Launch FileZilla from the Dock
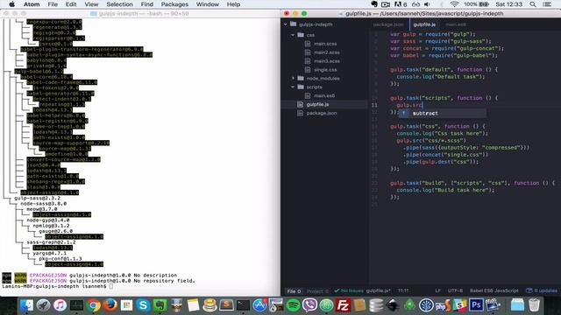The width and height of the screenshot is (561, 315). point(343,305)
